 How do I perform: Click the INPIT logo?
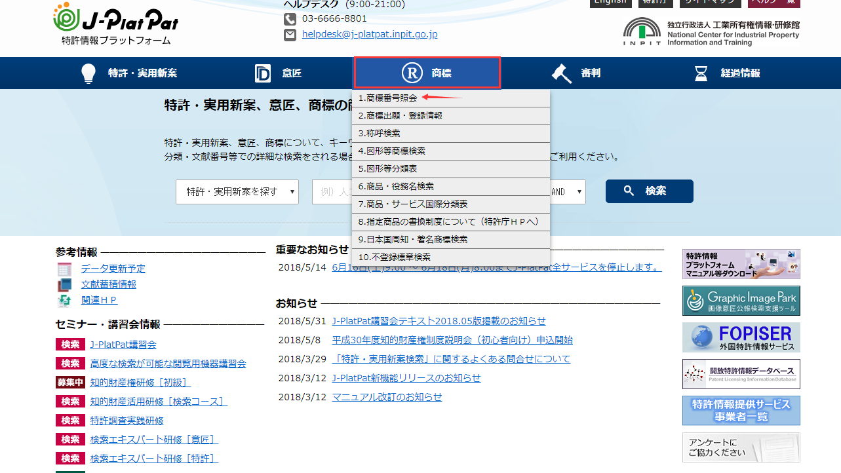642,31
